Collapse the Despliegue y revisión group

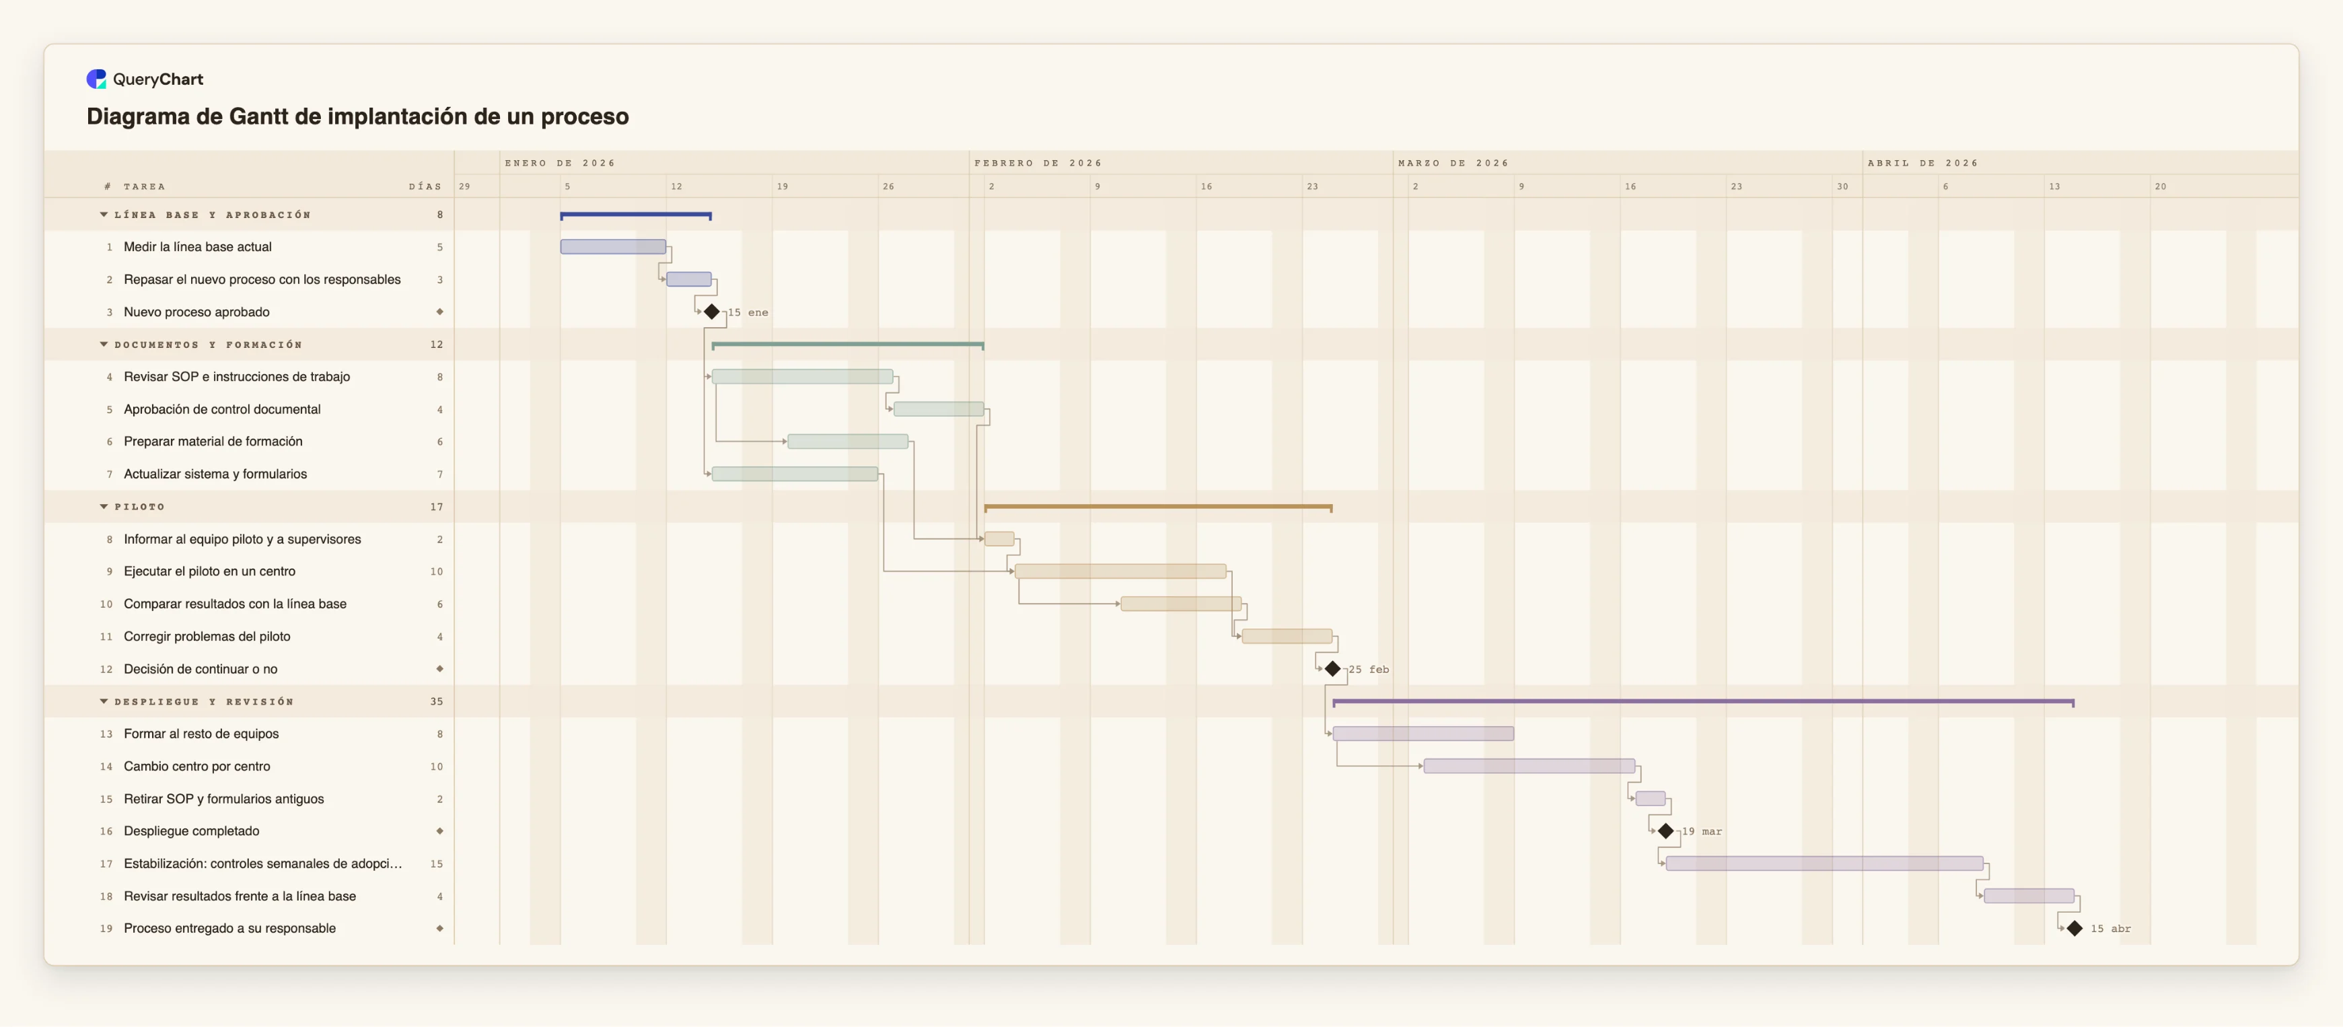coord(104,701)
